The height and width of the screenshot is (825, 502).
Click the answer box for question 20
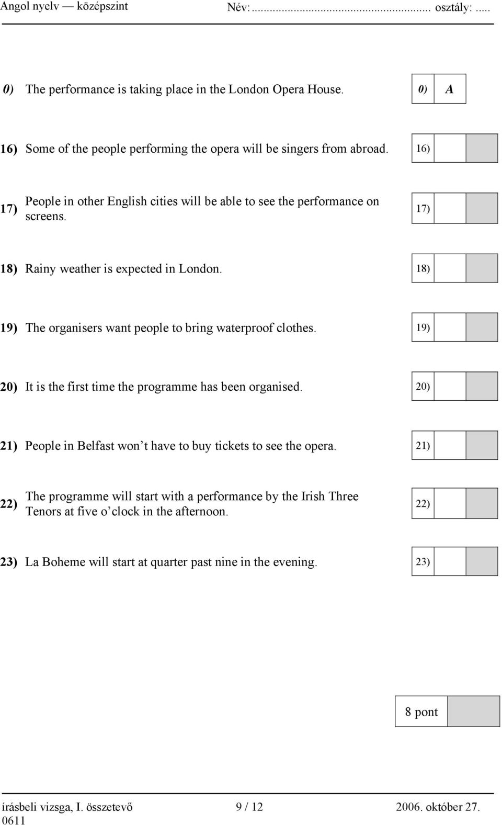pos(450,387)
